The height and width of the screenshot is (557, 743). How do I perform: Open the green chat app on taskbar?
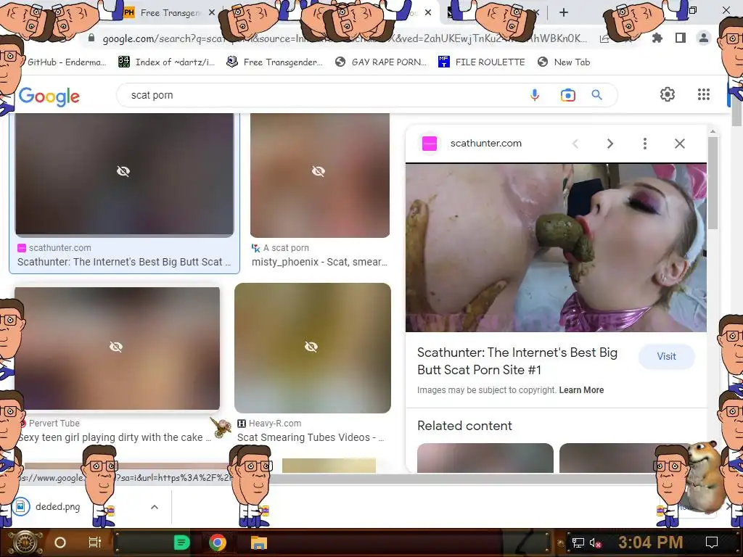[181, 542]
